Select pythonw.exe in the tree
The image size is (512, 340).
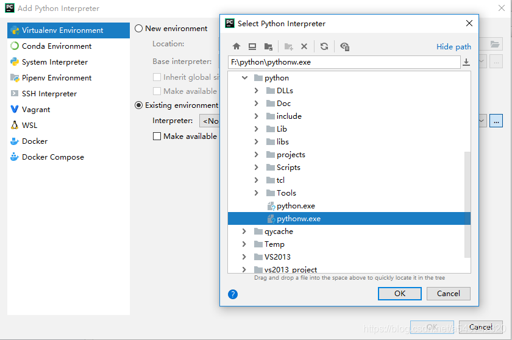pos(349,219)
